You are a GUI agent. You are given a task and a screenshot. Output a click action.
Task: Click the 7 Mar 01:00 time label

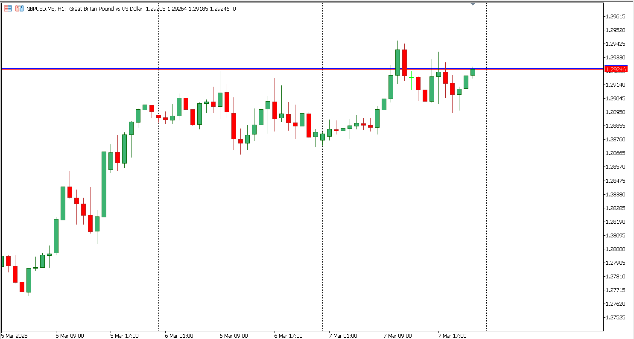(343, 336)
